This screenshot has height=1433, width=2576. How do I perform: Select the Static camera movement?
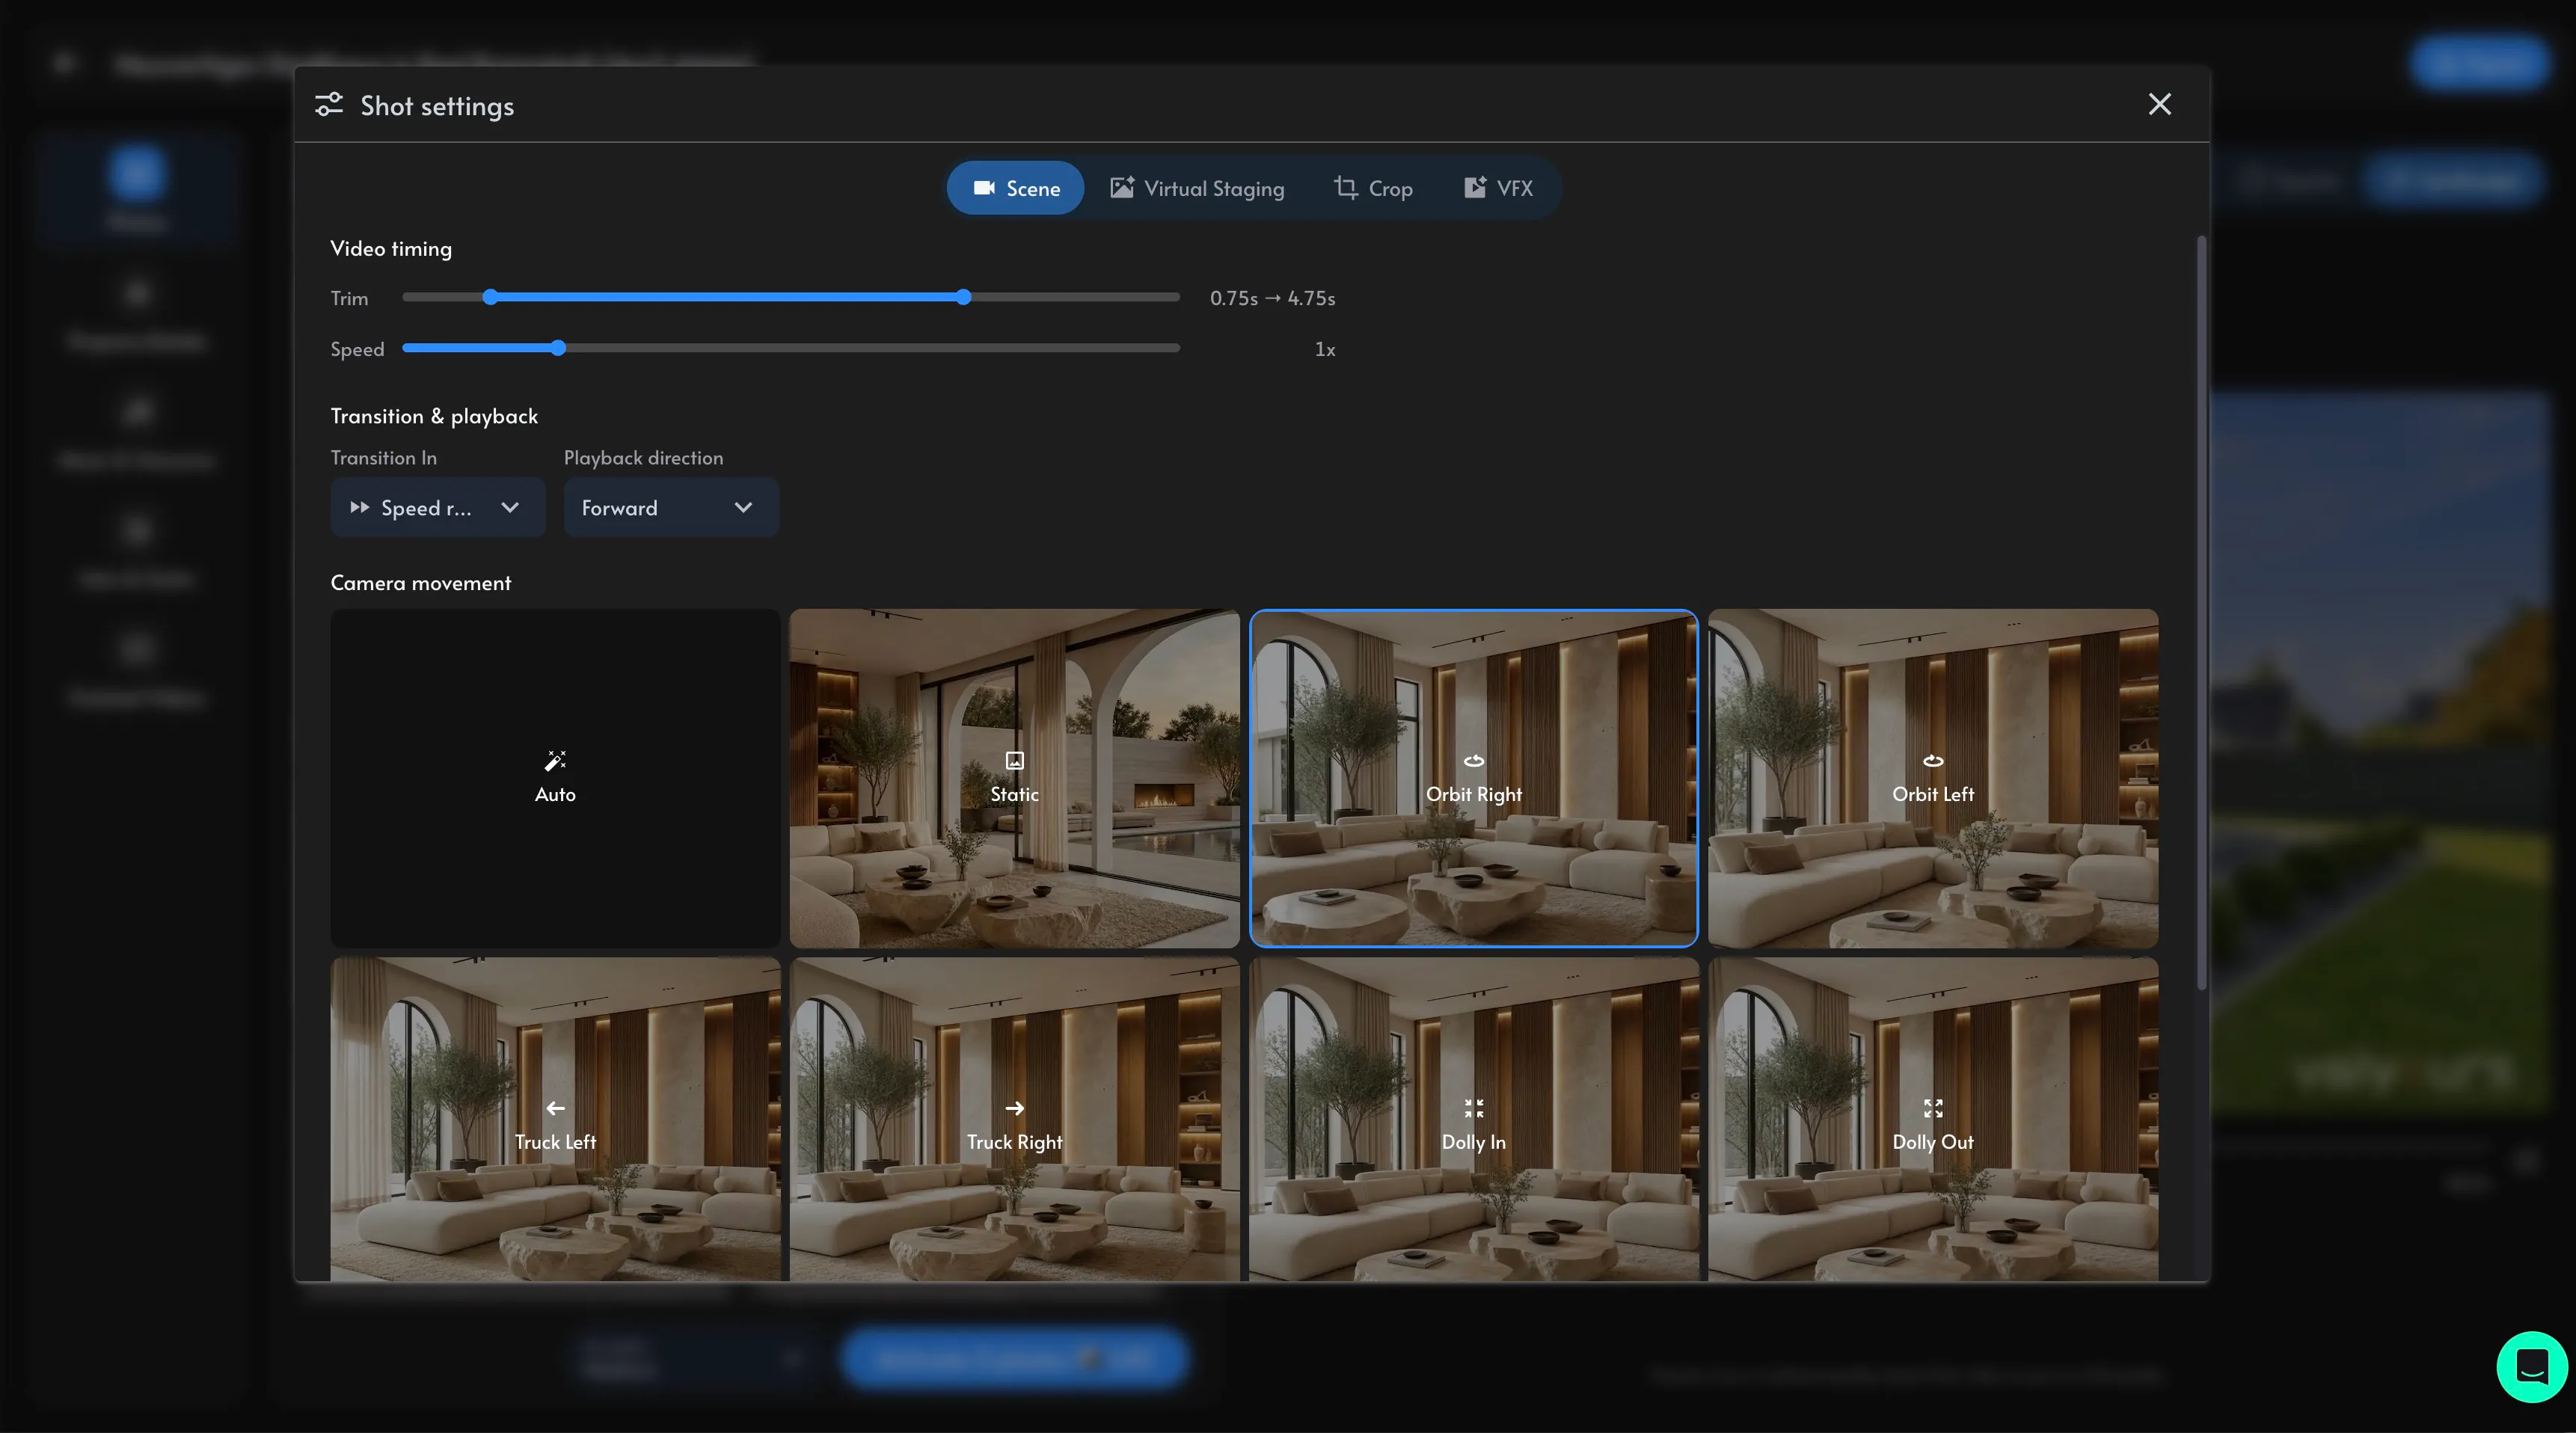click(1014, 778)
